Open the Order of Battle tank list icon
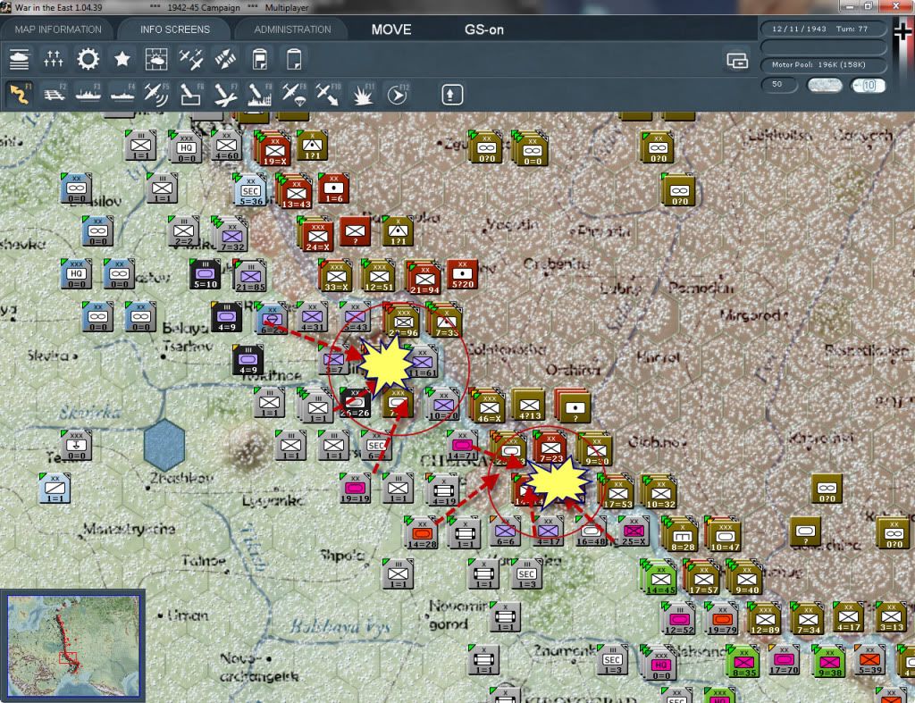The image size is (915, 703). click(x=20, y=60)
